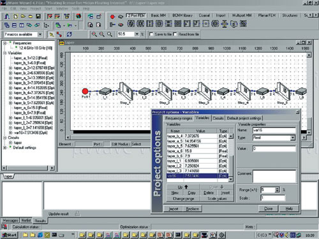Select the arrow pointer select tool
Viewport: 319px width, 239px height.
click(x=51, y=34)
